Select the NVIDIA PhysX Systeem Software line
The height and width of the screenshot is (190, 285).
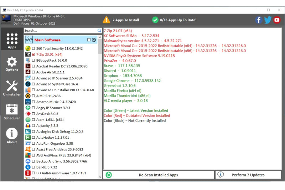[139, 56]
